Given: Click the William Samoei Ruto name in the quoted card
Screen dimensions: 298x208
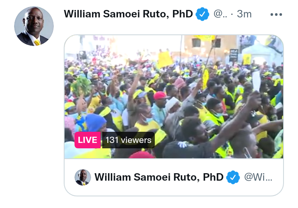Looking at the screenshot, I should [x=159, y=177].
